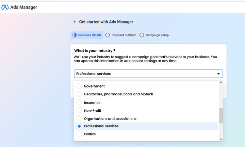Screen dimensions: 245x147
Task: Pick Organisations and associations radio option
Action: (x=79, y=118)
